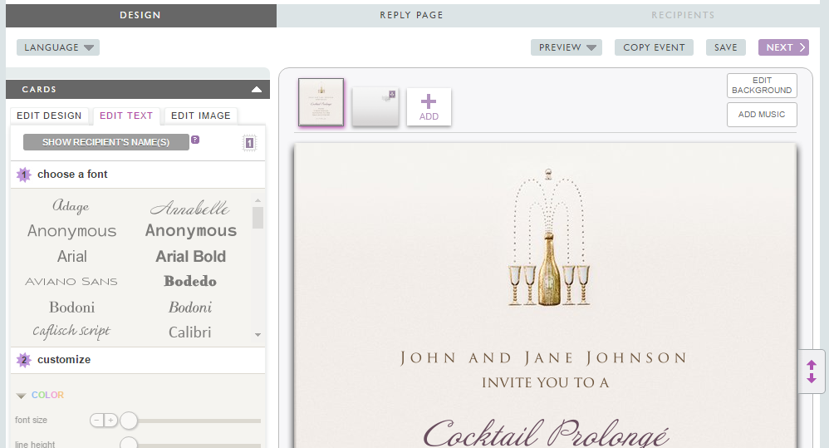Viewport: 829px width, 448px height.
Task: Click the Copy Event button
Action: pyautogui.click(x=654, y=47)
